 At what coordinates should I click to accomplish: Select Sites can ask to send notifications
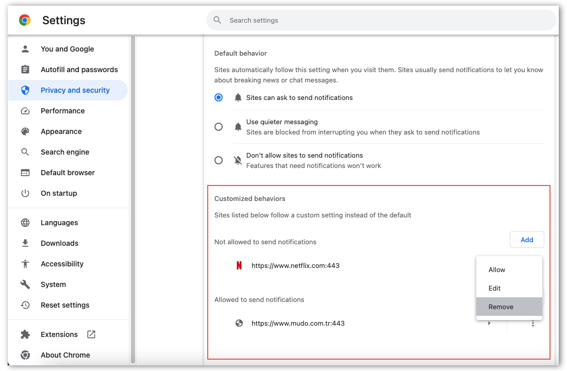point(218,97)
